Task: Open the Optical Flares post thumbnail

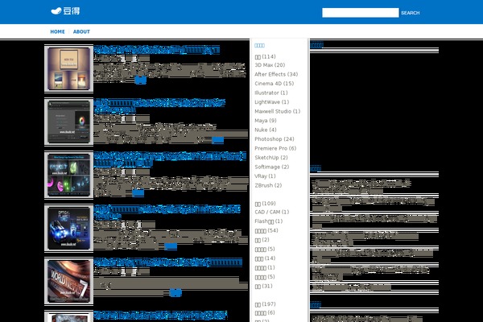Action: [x=68, y=229]
